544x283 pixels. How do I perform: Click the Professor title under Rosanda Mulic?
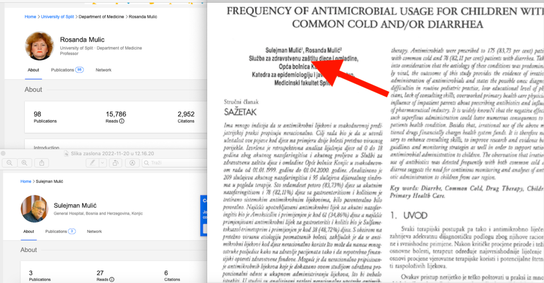click(x=69, y=54)
